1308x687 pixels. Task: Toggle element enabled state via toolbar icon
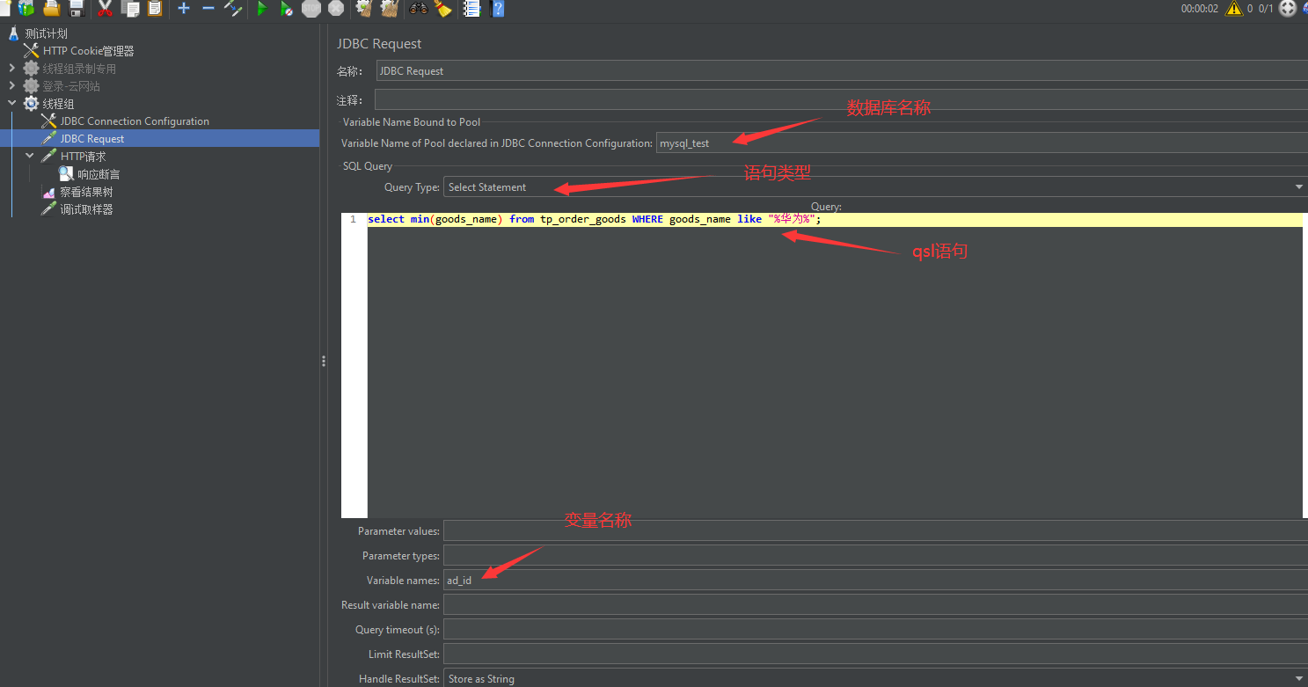click(233, 8)
